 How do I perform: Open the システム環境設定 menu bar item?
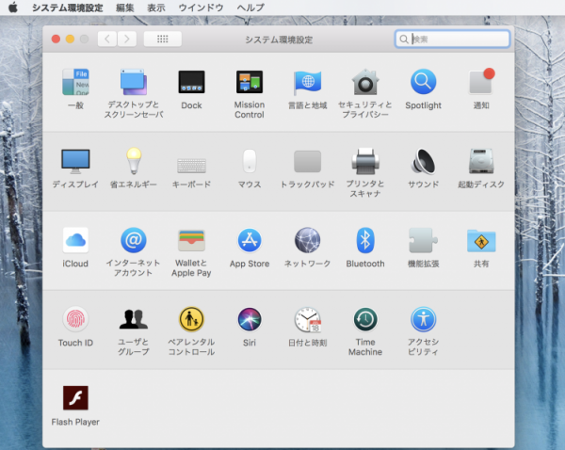coord(68,8)
